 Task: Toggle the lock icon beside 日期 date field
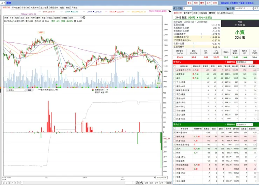point(227,8)
